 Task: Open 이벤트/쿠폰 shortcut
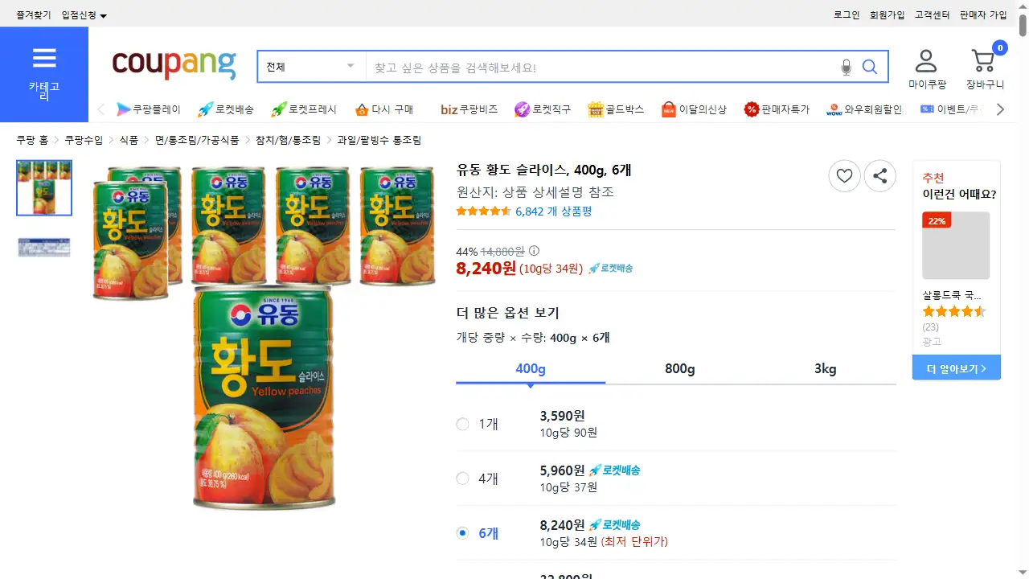pos(951,109)
